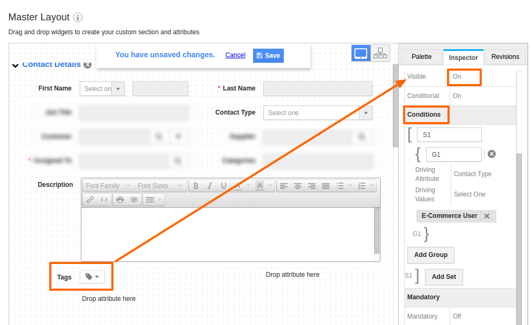Screen dimensions: 531x325
Task: Click the Cancel link
Action: (x=235, y=55)
